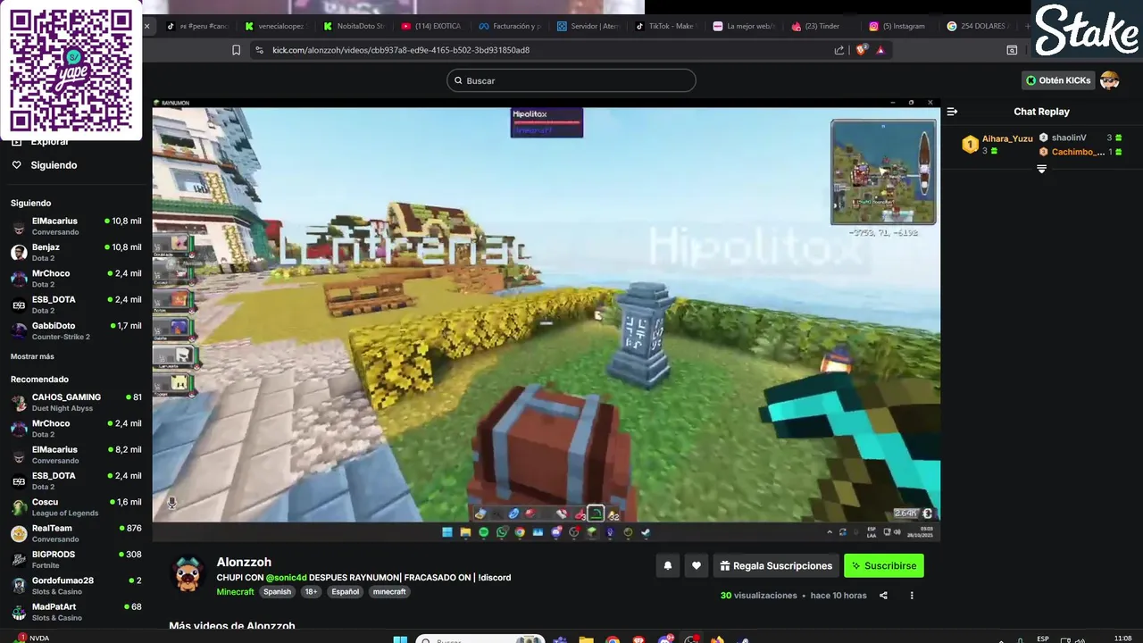Open GabbiDoto channel in sidebar
Viewport: 1143px width, 643px height.
[76, 330]
